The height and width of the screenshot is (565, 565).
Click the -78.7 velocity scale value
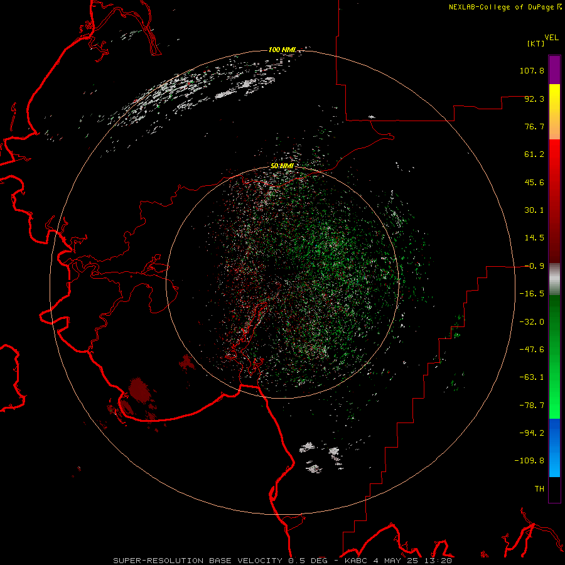click(532, 406)
